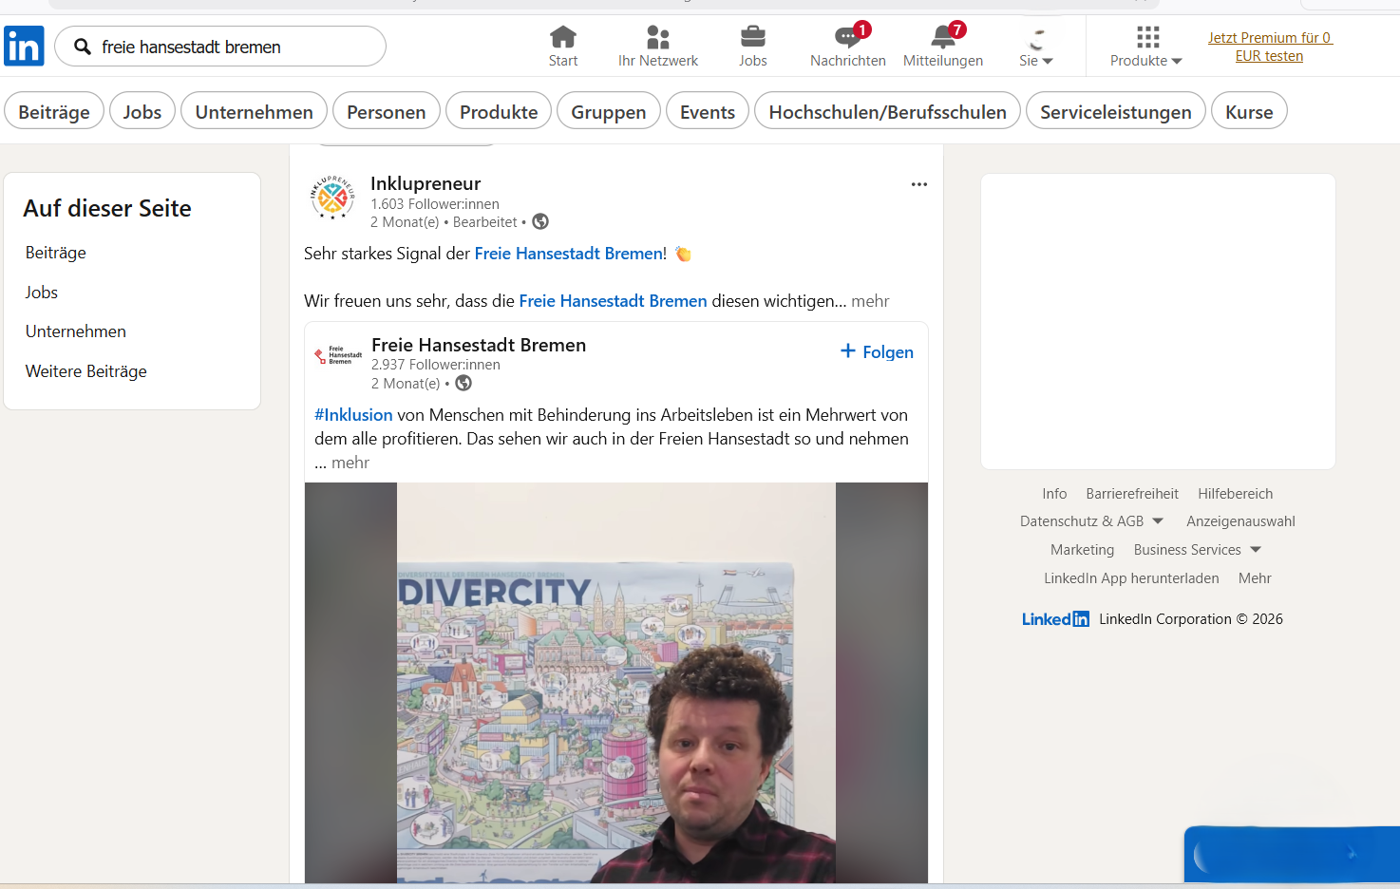Expand Datenschutz & AGB dropdown
The height and width of the screenshot is (889, 1400).
[1158, 521]
